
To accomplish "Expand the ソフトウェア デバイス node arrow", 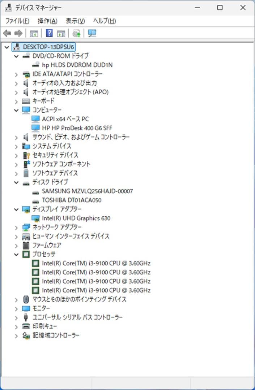I will (x=16, y=173).
